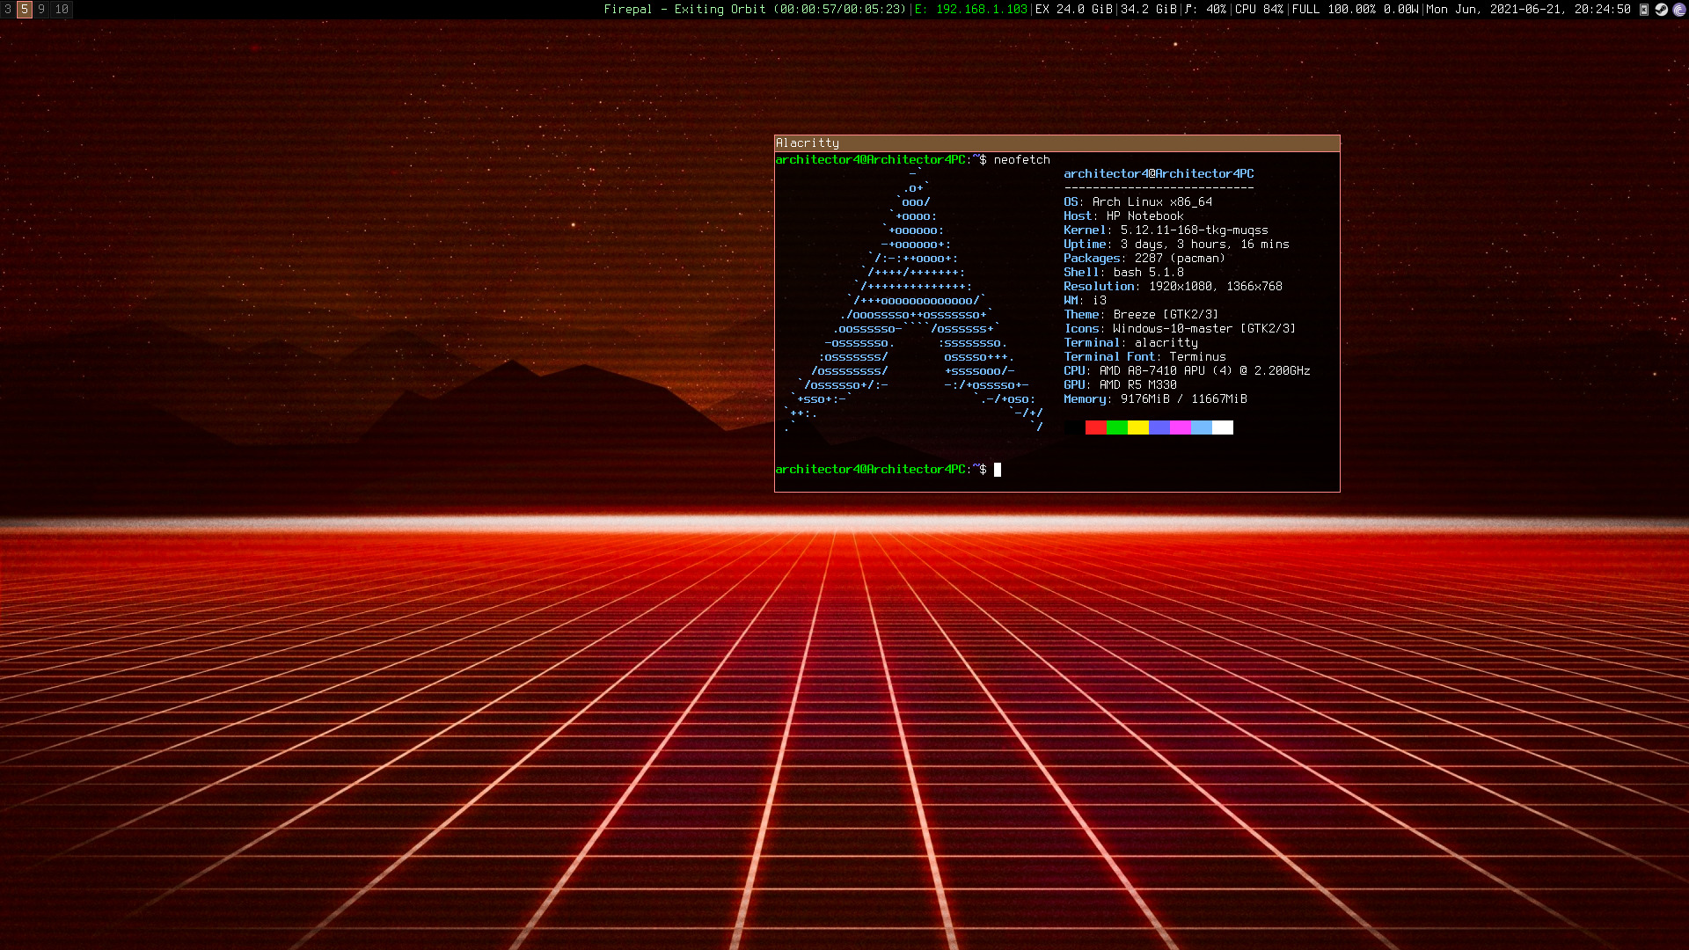Click the architector4@Architector4PC neofetch header
This screenshot has height=950, width=1689.
1159,174
